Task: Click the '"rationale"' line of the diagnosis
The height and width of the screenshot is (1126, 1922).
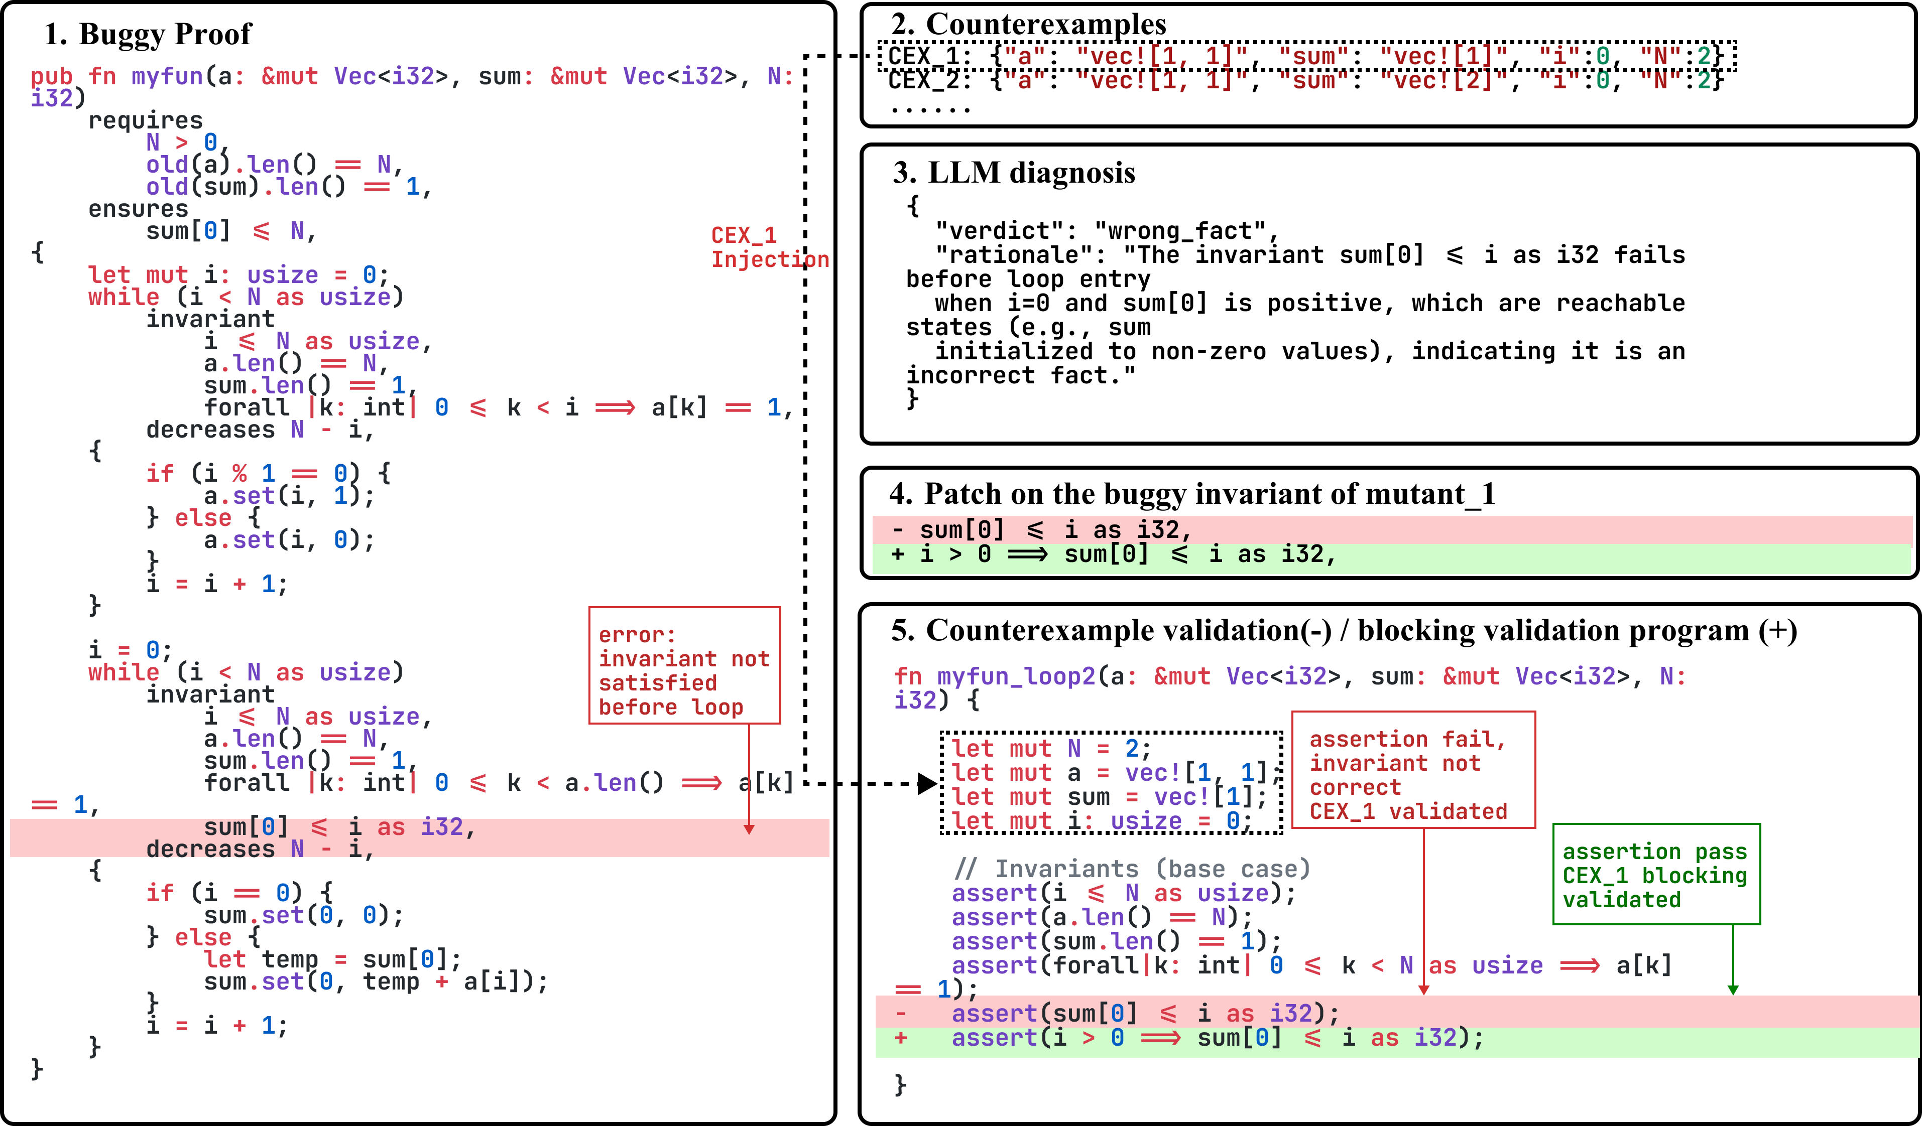Action: pos(1309,255)
